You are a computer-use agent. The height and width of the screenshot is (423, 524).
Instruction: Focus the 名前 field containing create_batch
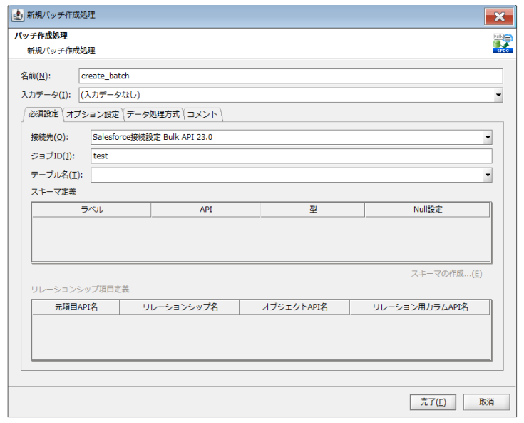290,76
